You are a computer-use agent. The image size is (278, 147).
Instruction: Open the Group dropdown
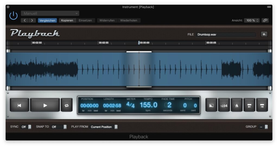[x=263, y=127]
